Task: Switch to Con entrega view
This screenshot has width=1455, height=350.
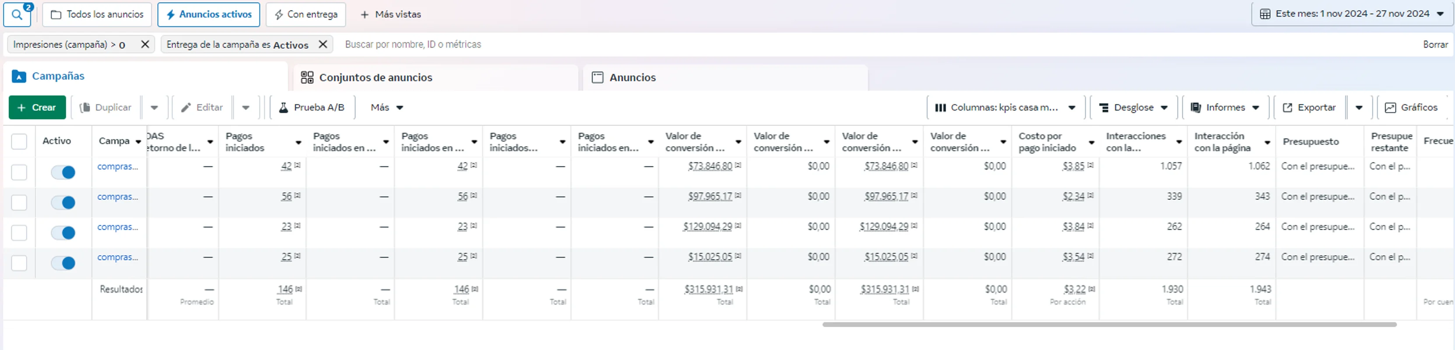Action: (305, 14)
